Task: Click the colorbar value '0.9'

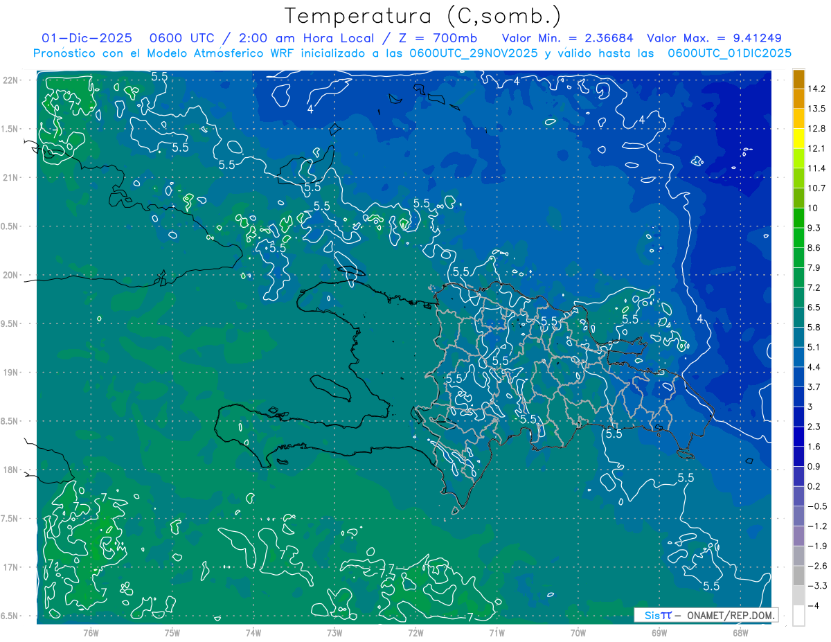Action: point(815,466)
